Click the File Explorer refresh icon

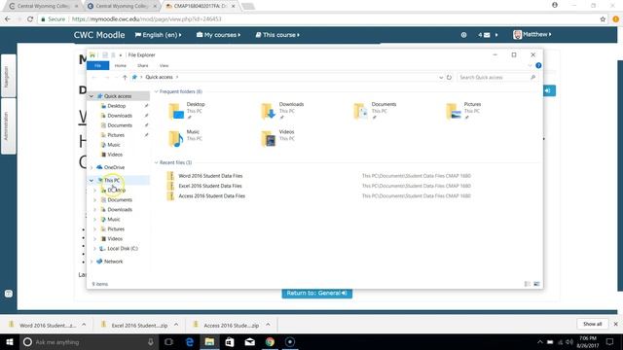[449, 78]
